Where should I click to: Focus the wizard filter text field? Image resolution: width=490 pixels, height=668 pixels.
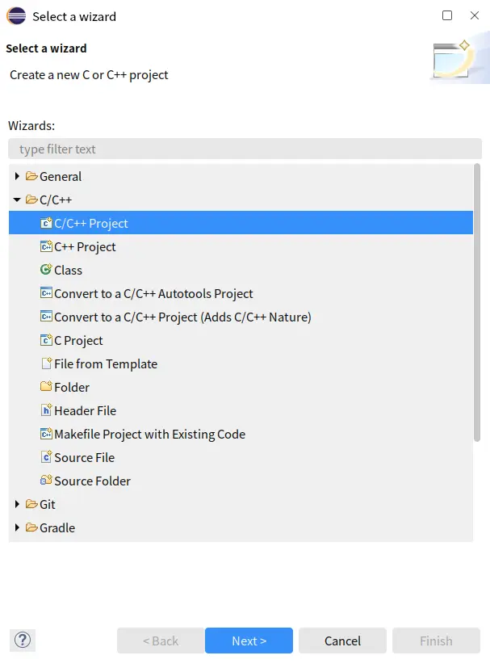click(245, 149)
